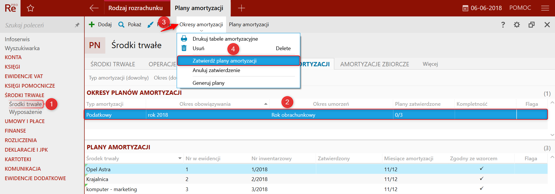
Task: Open the AMORTYZACJE ZBIORCZE sub-tab
Action: [x=375, y=64]
